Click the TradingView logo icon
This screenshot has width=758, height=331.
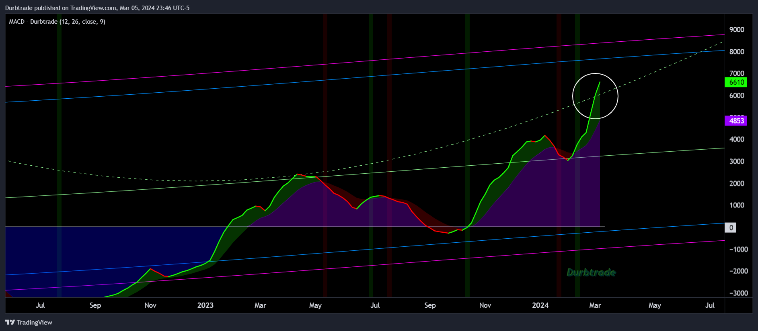[x=10, y=322]
